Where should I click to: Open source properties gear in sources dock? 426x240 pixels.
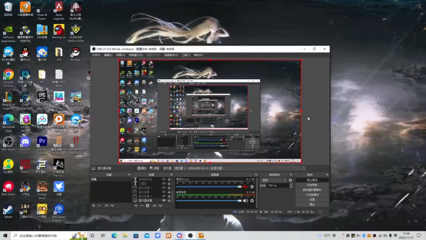click(x=148, y=206)
